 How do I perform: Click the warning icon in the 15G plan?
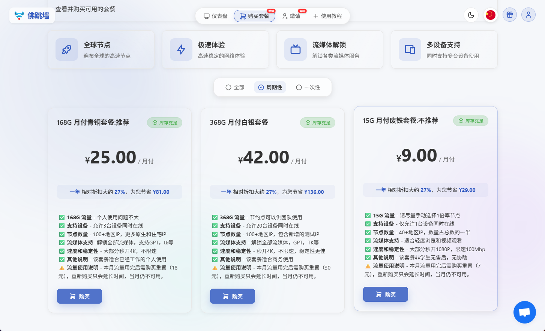368,266
